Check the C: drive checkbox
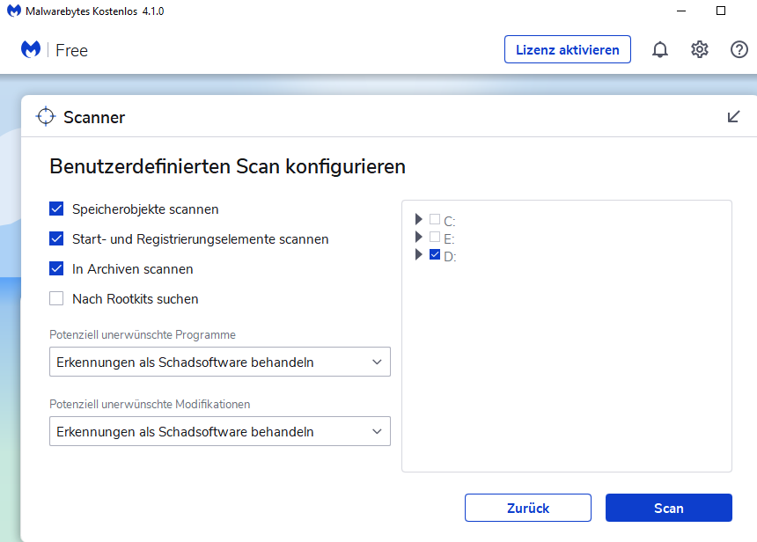 [435, 220]
